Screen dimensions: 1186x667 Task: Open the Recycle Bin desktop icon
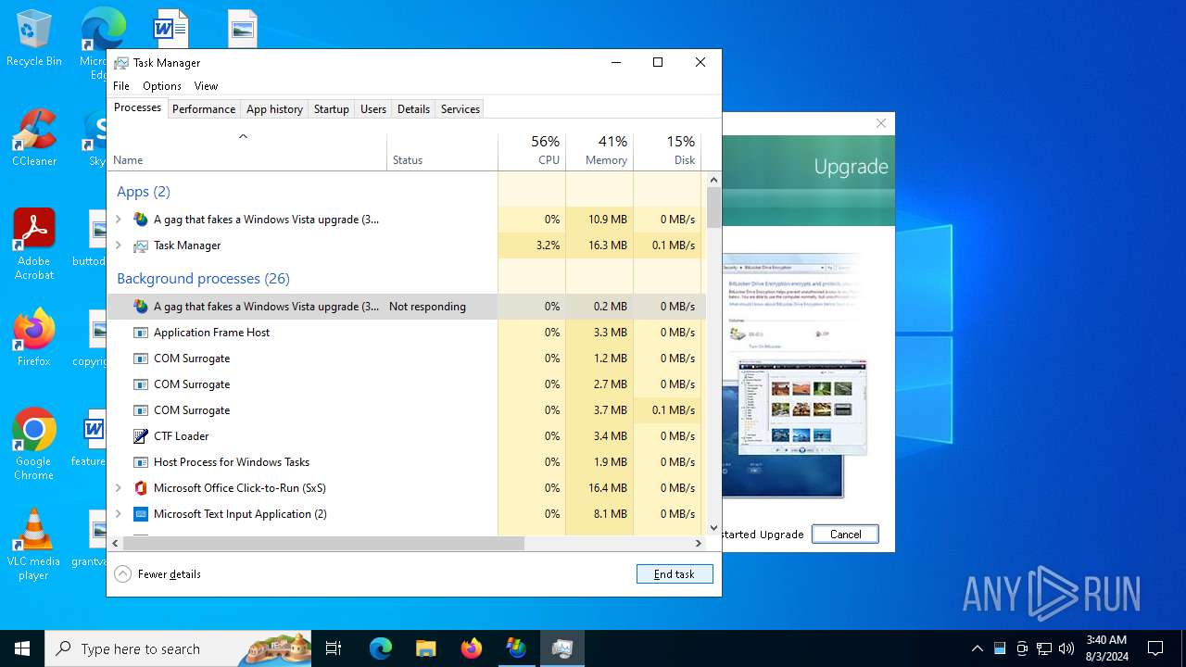[x=33, y=38]
